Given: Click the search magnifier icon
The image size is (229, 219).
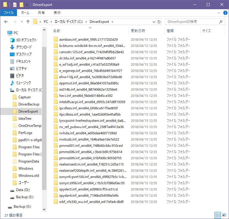Looking at the screenshot, I should [221, 22].
